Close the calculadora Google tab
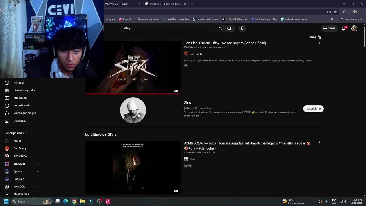 (185, 4)
